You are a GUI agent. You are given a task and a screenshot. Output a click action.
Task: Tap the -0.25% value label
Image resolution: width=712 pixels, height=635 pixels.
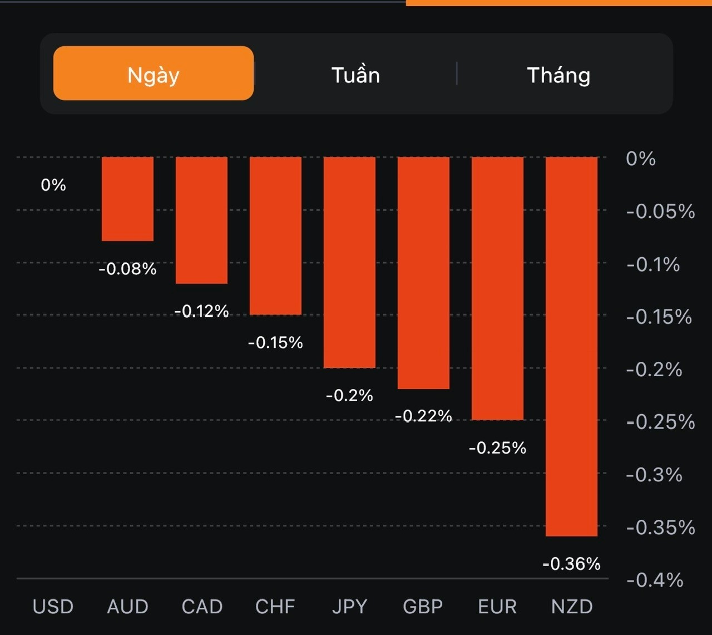[497, 447]
